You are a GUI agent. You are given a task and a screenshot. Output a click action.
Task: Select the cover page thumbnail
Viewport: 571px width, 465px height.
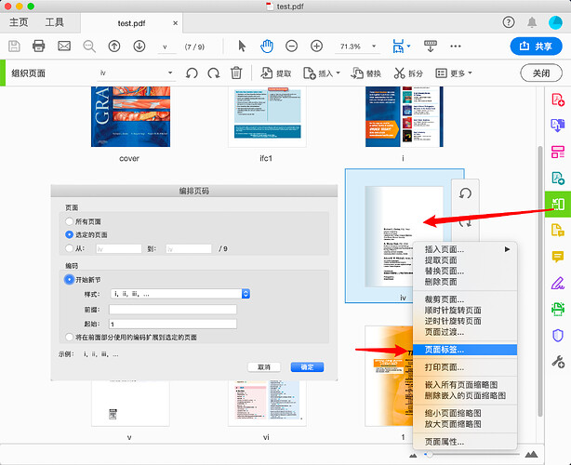(x=130, y=116)
